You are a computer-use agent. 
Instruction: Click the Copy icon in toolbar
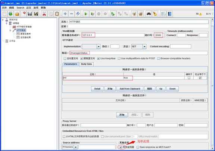click(51, 14)
